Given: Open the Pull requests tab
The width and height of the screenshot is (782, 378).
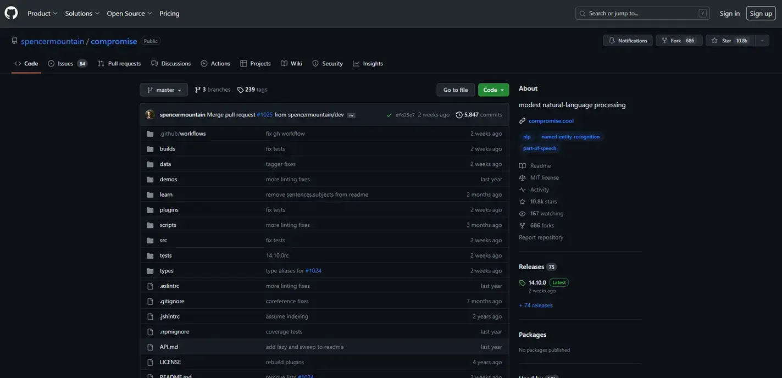Looking at the screenshot, I should point(119,64).
